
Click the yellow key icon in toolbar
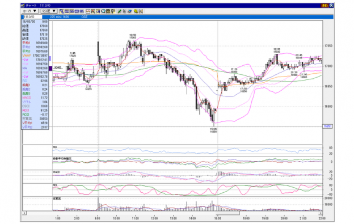pos(136,11)
